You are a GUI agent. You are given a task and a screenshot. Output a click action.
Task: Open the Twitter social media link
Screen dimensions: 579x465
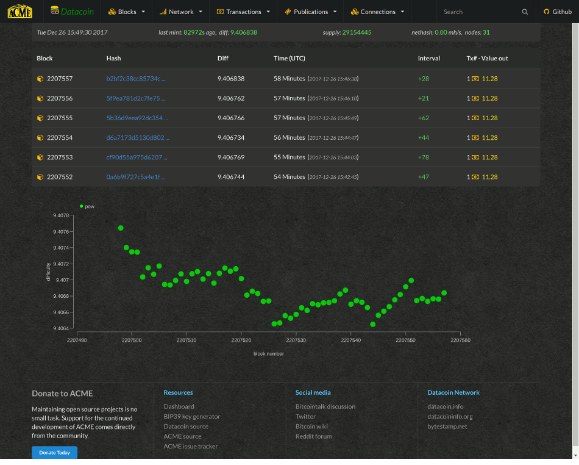[305, 417]
